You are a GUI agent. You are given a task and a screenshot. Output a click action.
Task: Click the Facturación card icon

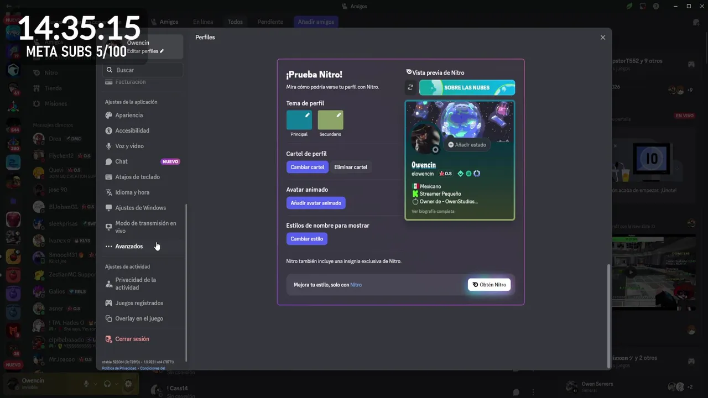coord(109,82)
